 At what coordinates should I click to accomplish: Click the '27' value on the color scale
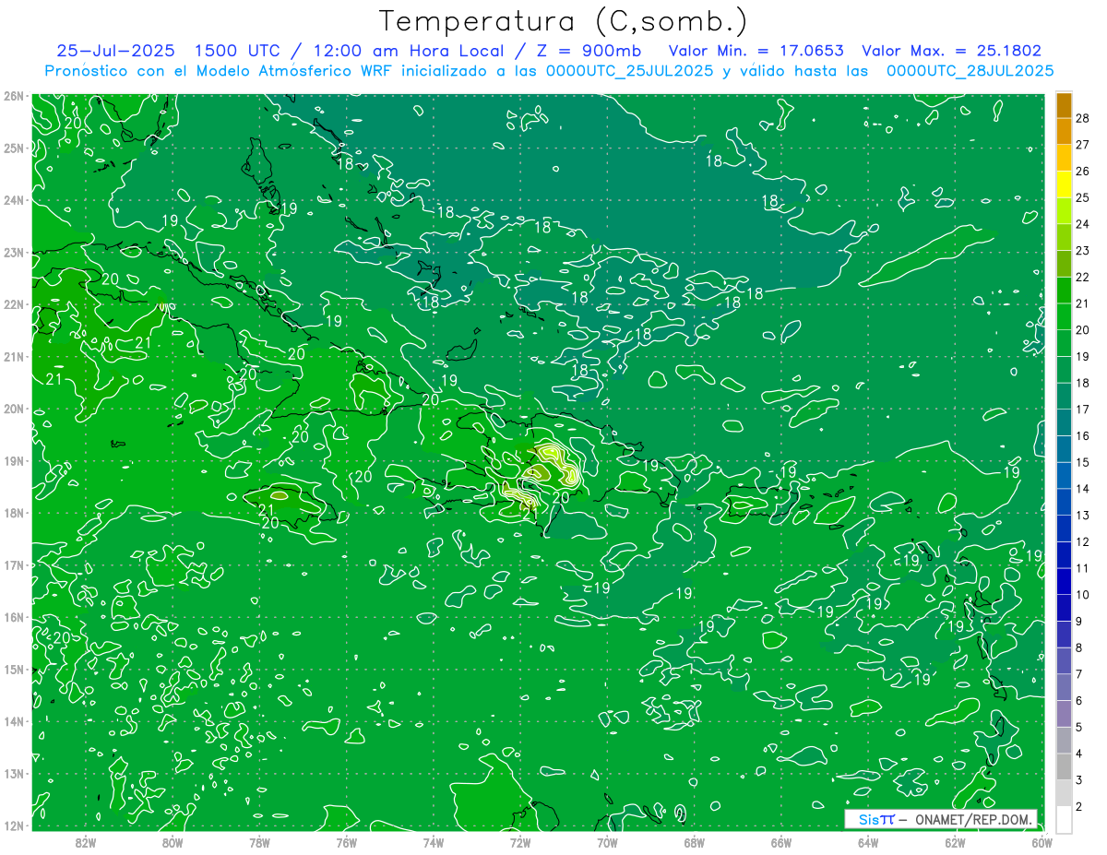(x=1082, y=145)
